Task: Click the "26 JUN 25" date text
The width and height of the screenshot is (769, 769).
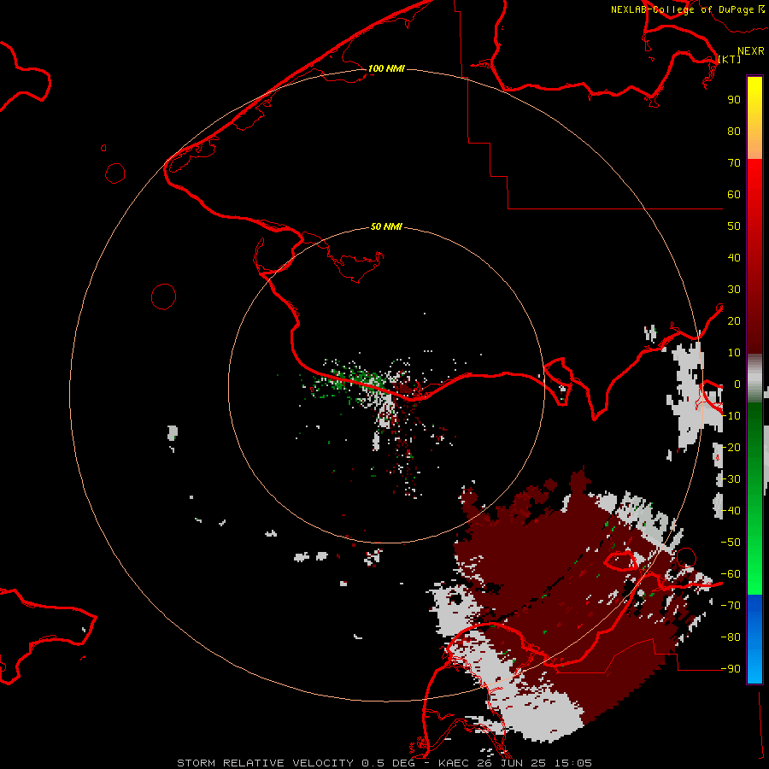Action: click(513, 763)
